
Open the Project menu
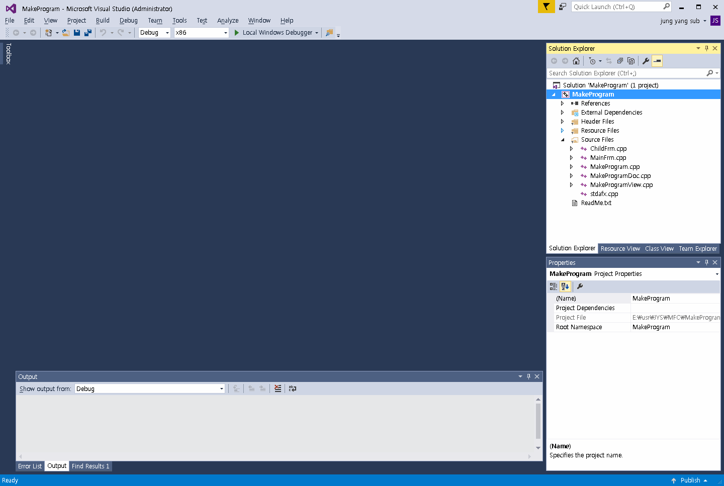pos(76,21)
